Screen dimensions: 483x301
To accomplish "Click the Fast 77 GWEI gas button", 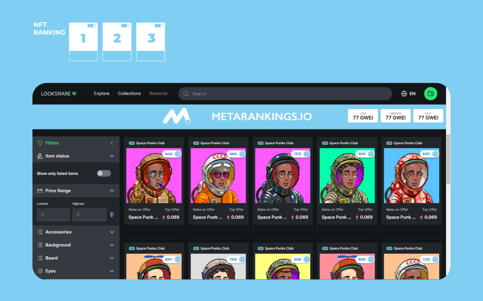I will point(428,116).
